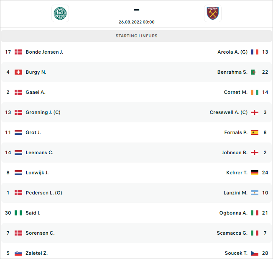Open Scamacca G. player profile

click(232, 233)
